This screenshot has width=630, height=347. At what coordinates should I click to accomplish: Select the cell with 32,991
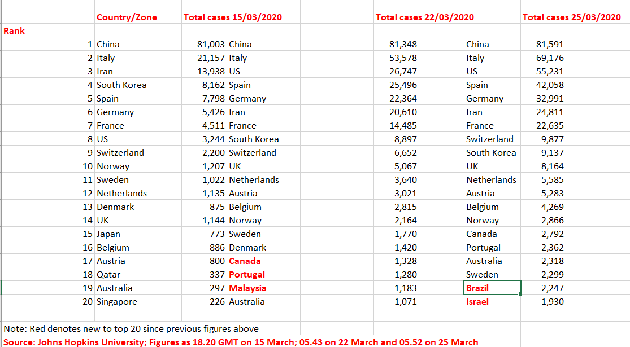(x=543, y=98)
